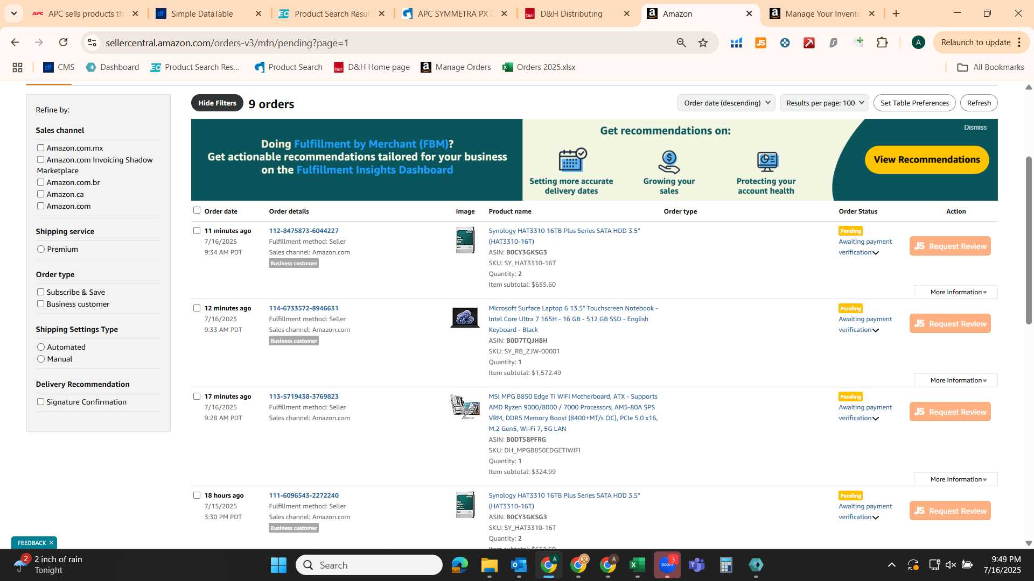Image resolution: width=1034 pixels, height=581 pixels.
Task: Open the browser extensions puzzle icon
Action: 882,42
